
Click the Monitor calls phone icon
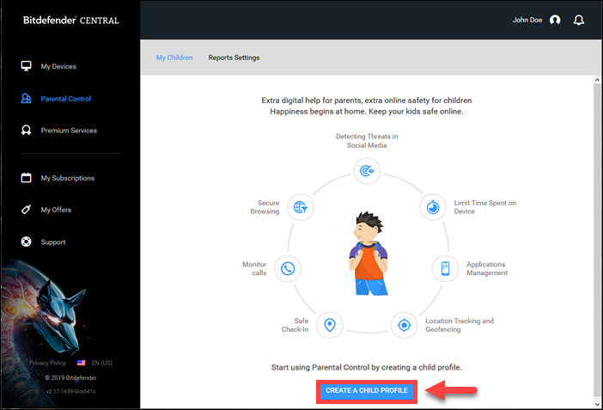pyautogui.click(x=288, y=268)
